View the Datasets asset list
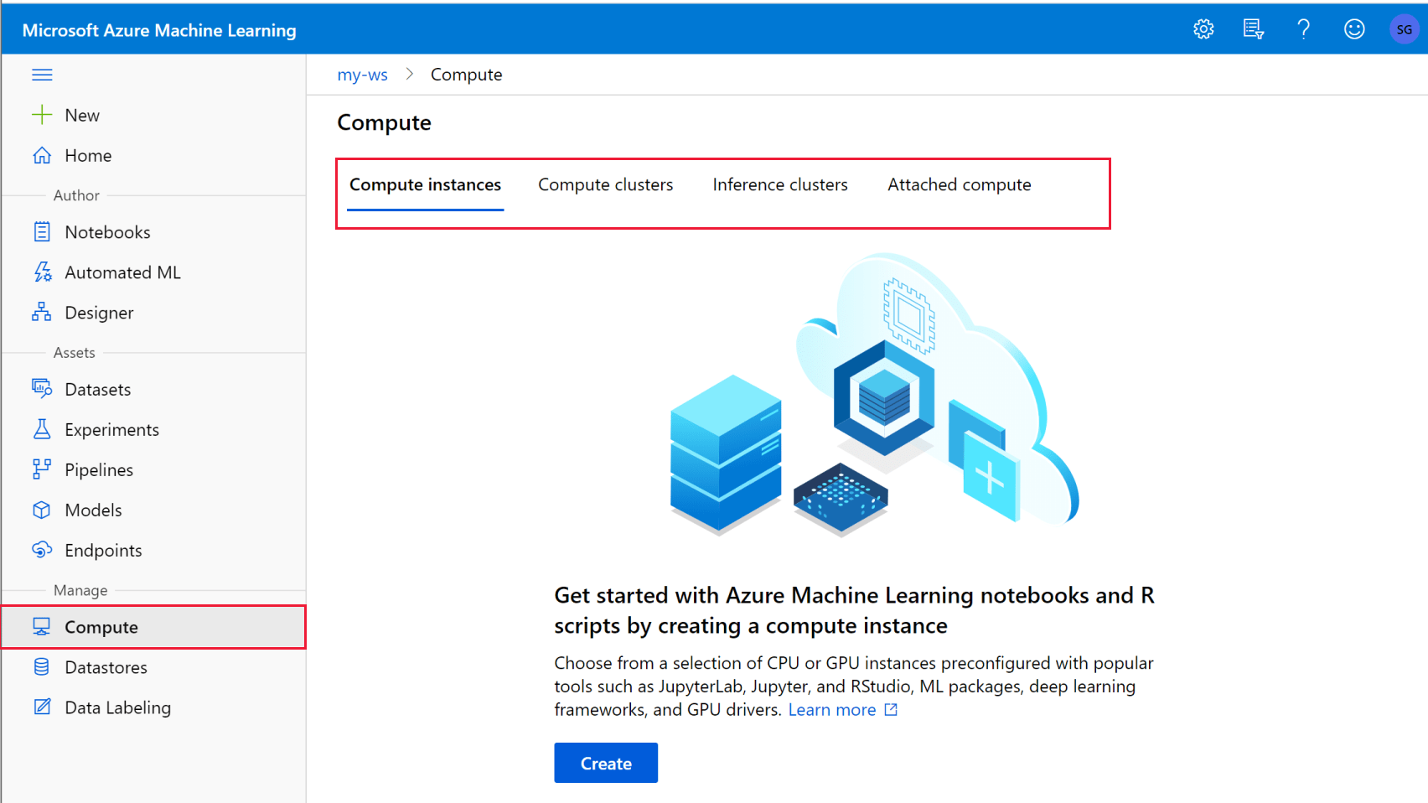 (97, 389)
